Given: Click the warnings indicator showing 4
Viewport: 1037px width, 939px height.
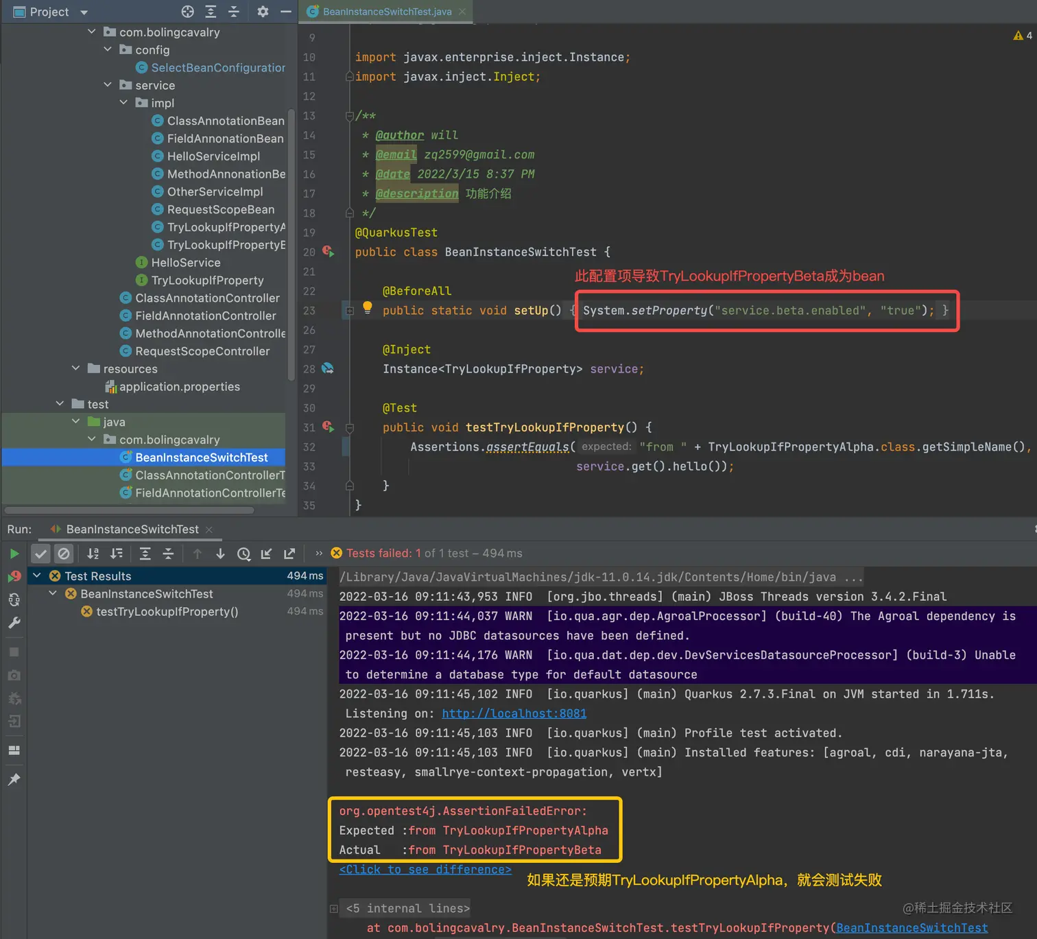Looking at the screenshot, I should [1022, 36].
